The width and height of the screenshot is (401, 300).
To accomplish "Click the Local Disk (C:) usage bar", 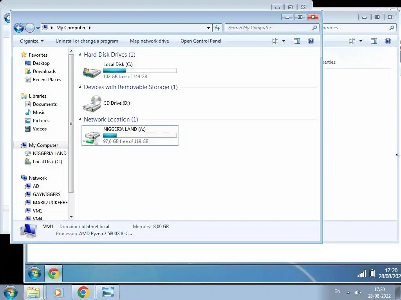I will (x=140, y=70).
